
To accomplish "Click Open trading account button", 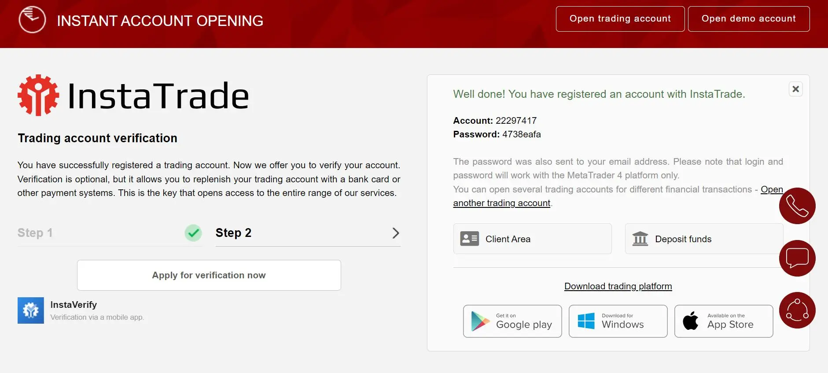I will tap(620, 19).
